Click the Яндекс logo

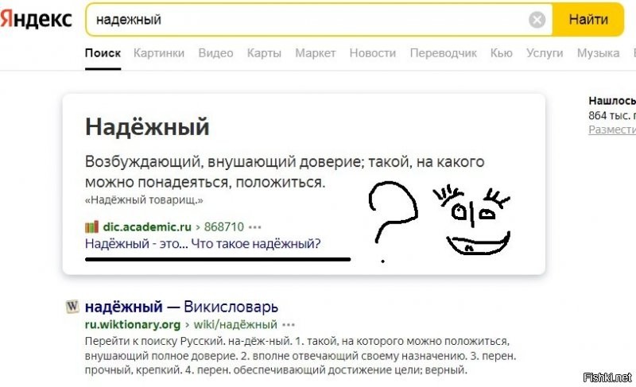(36, 19)
